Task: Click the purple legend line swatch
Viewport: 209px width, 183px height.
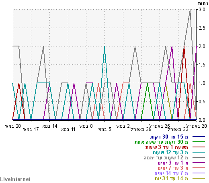Action: 199,163
